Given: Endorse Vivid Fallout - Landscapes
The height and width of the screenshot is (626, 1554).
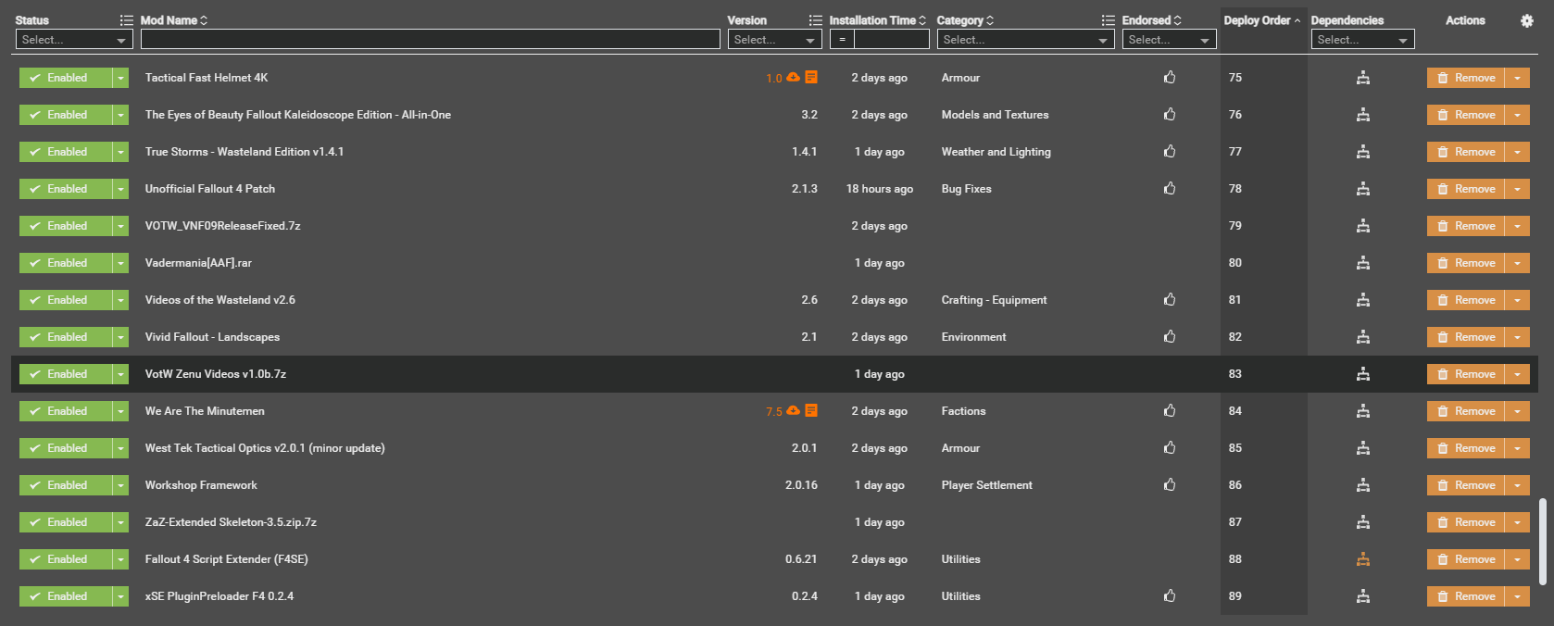Looking at the screenshot, I should click(1170, 337).
